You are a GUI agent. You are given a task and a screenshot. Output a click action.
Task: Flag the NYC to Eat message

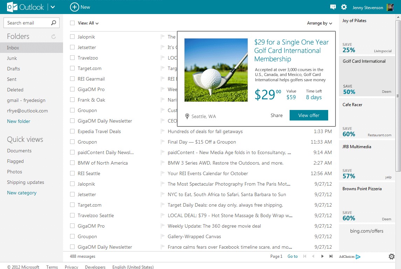point(163,194)
